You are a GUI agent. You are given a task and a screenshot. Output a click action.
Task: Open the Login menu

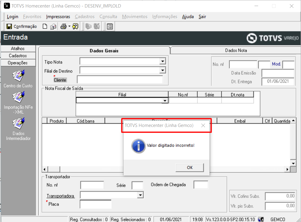tap(12, 17)
